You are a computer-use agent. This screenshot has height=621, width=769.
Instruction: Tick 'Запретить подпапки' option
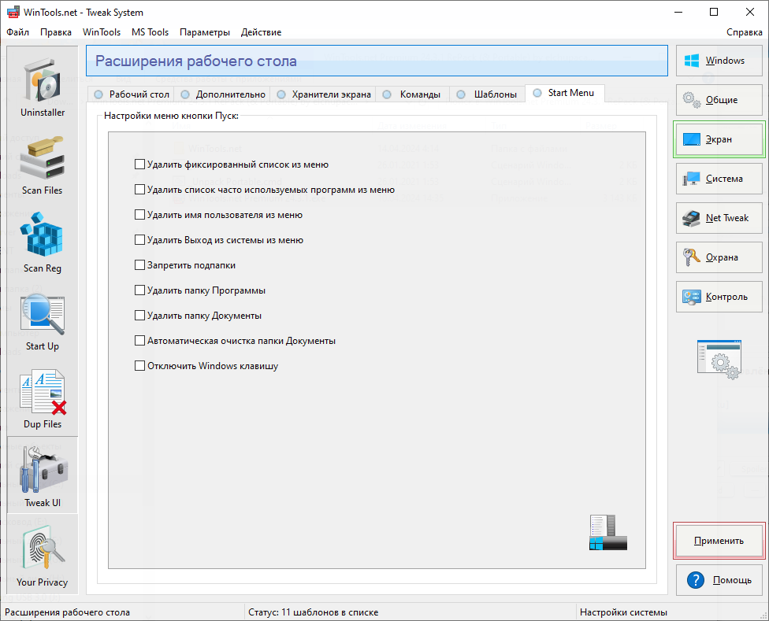pyautogui.click(x=140, y=265)
